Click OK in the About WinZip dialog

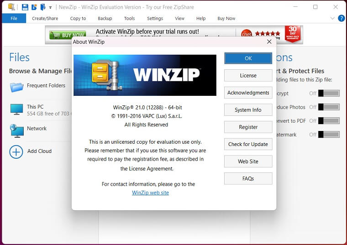(248, 58)
